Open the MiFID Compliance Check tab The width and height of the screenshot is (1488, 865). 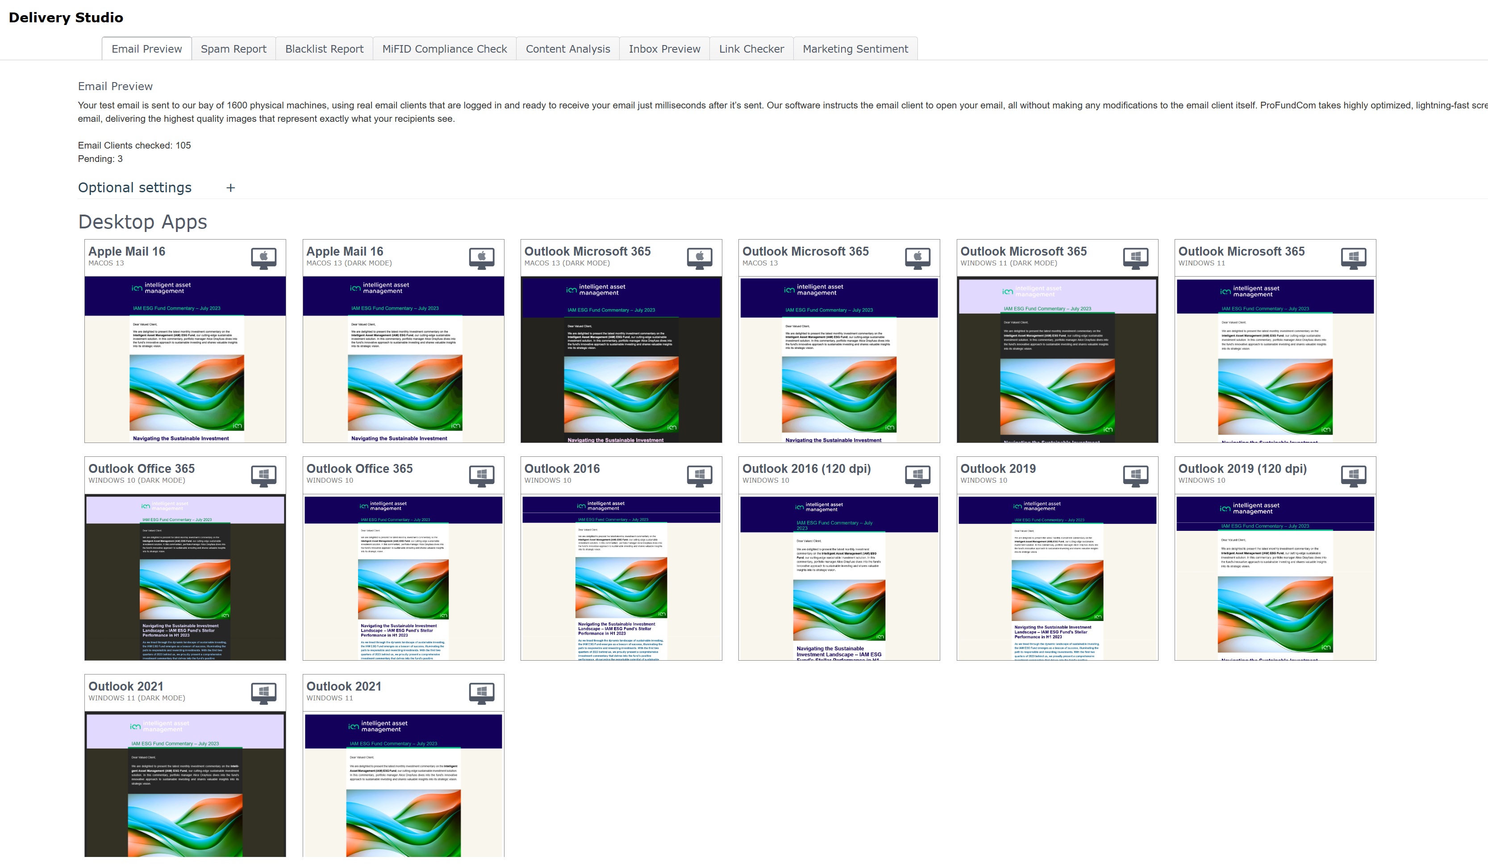444,49
